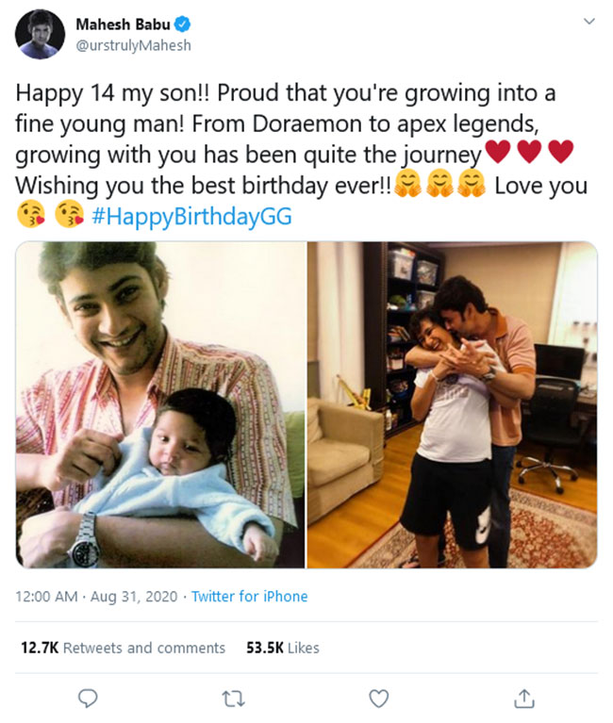The width and height of the screenshot is (613, 723).
Task: Open the Twitter for iPhone link
Action: tap(250, 597)
